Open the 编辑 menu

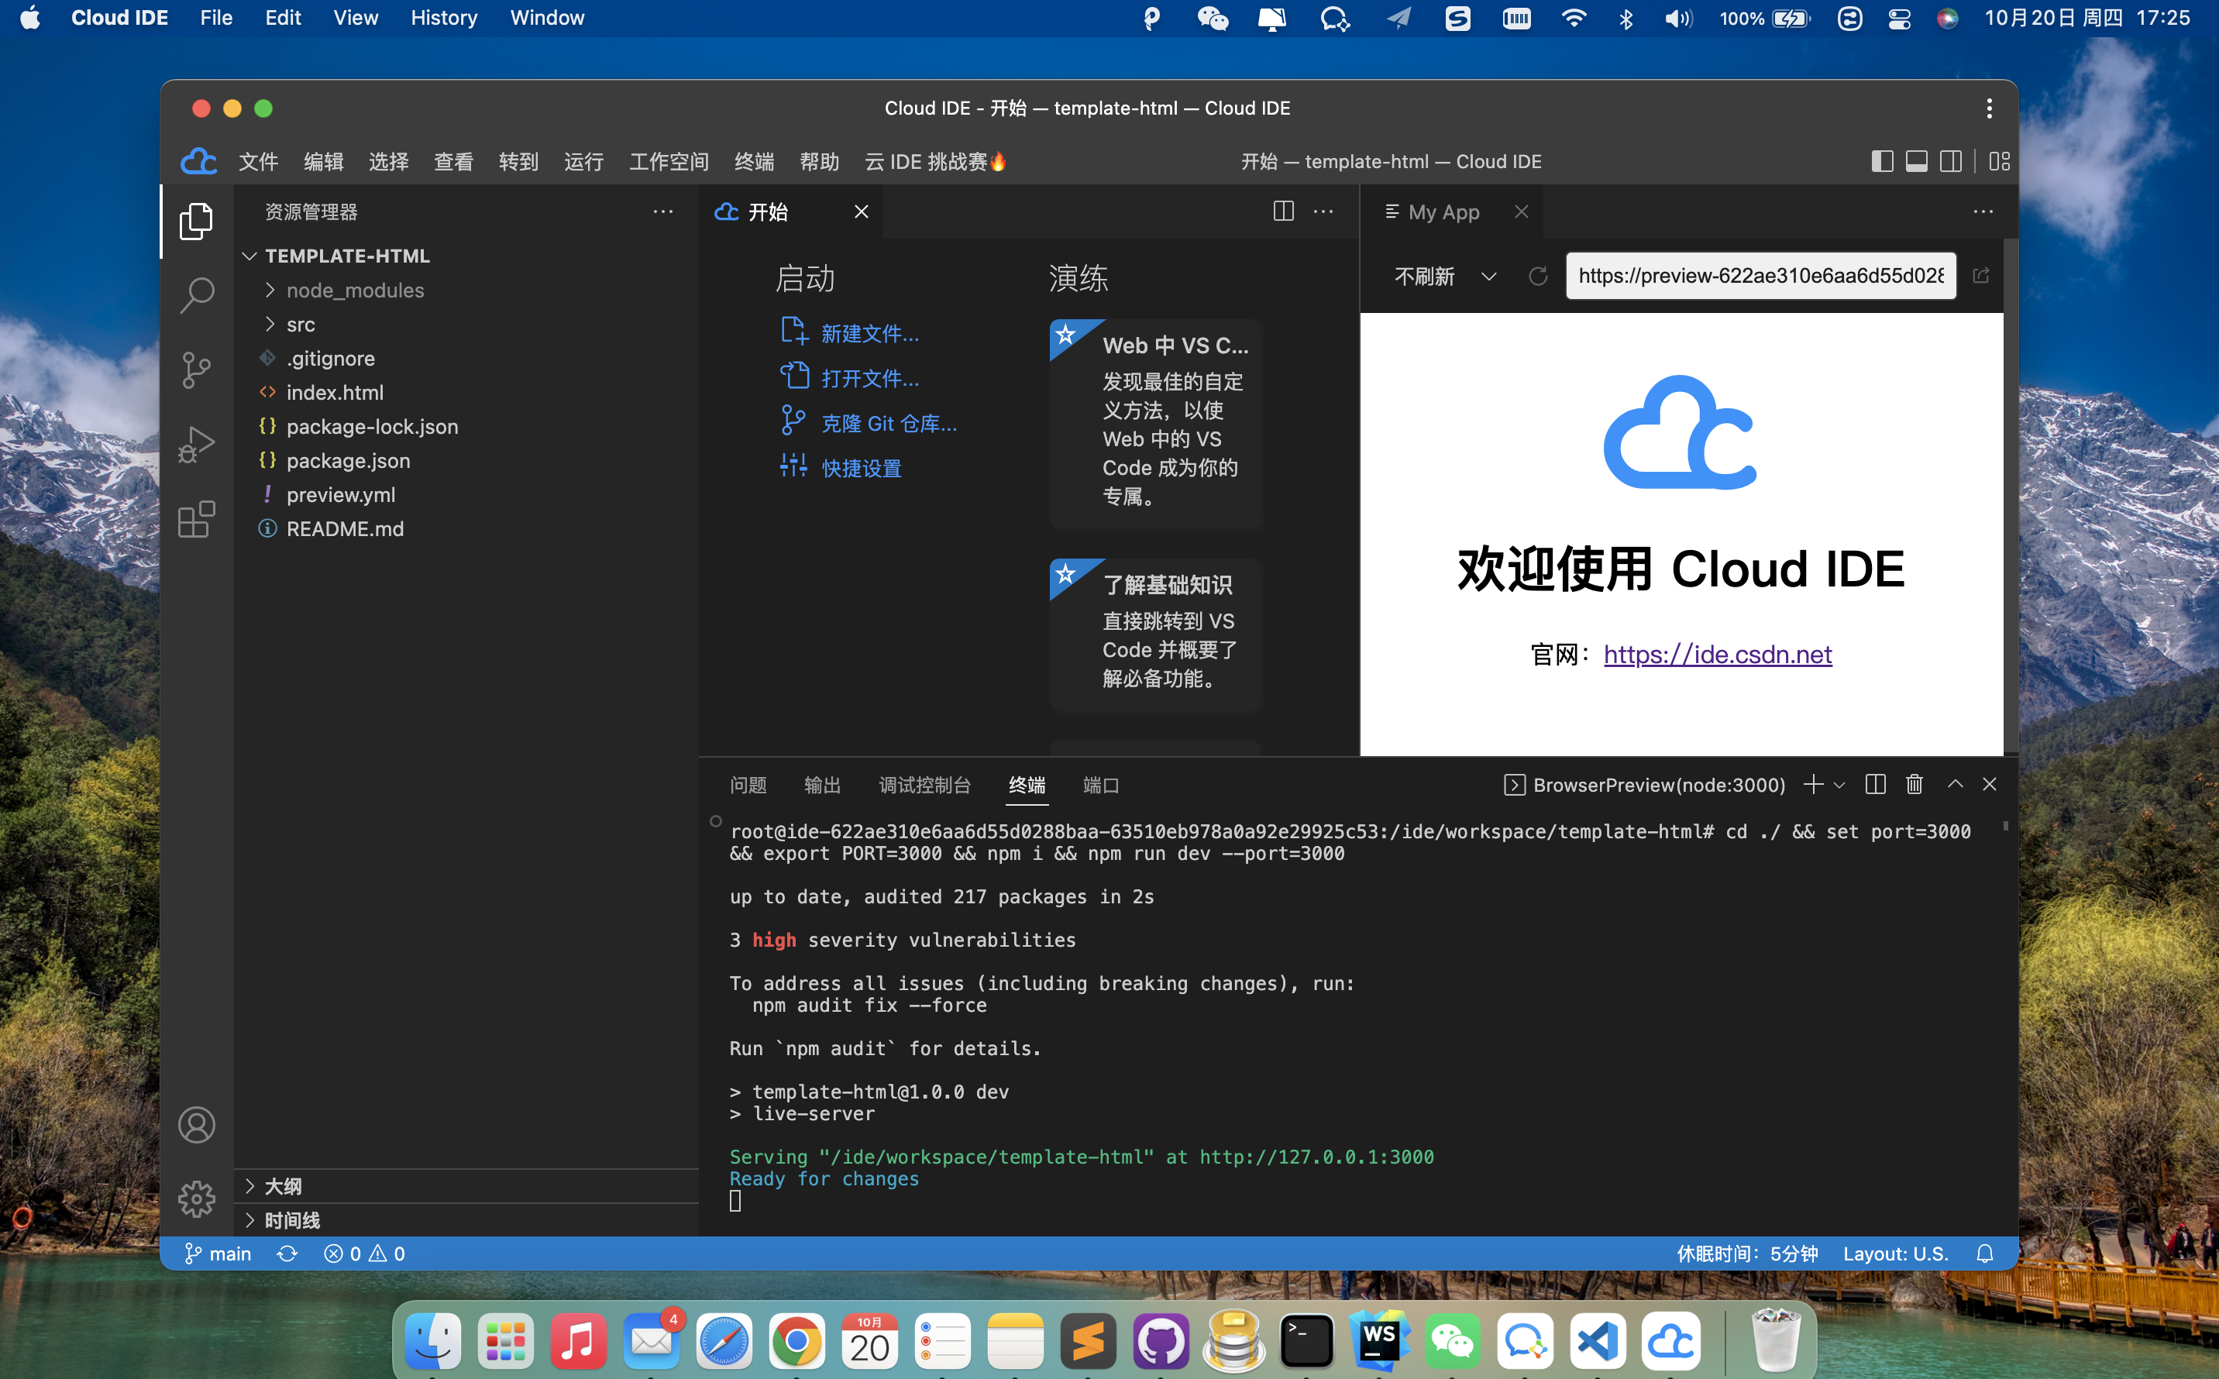(x=323, y=161)
